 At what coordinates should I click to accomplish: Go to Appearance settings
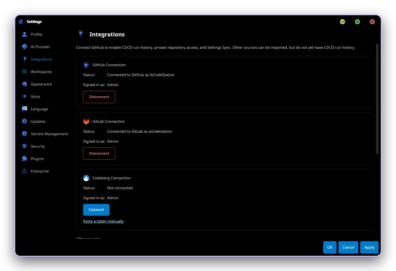41,84
